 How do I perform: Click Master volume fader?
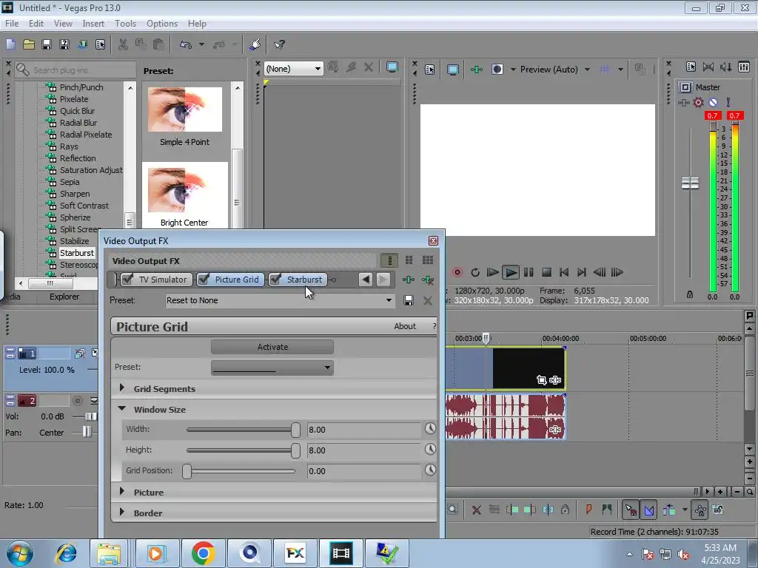[690, 183]
